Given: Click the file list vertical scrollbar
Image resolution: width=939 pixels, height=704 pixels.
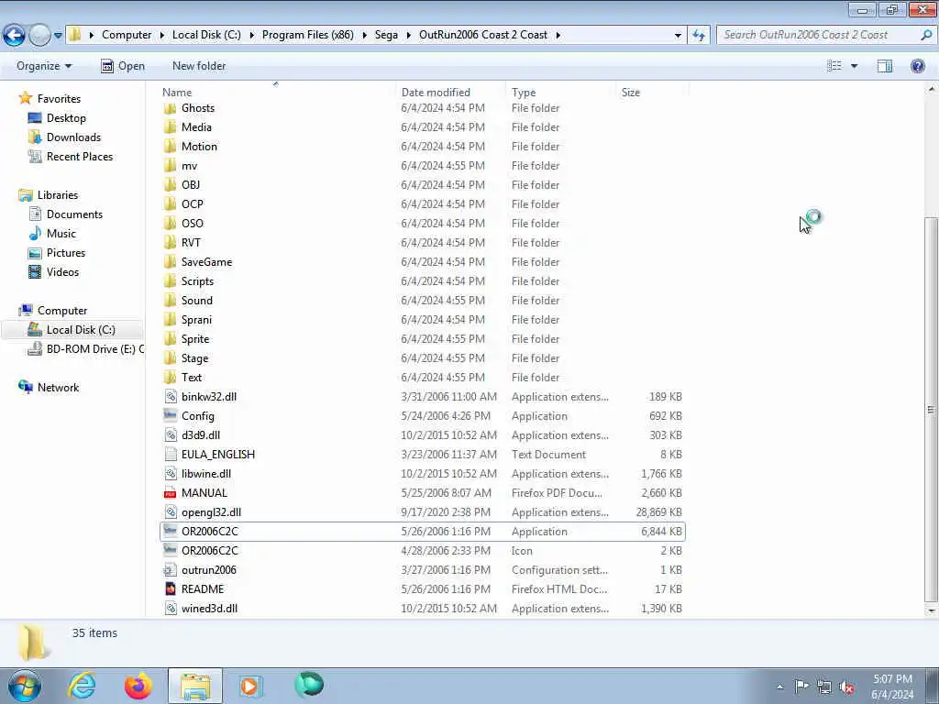Looking at the screenshot, I should pos(931,410).
